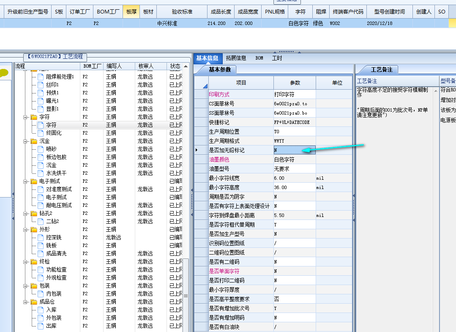Click the 字符到焊盘最小距离 value 5.50
Screen dimensions: 456x332
[x=295, y=215]
